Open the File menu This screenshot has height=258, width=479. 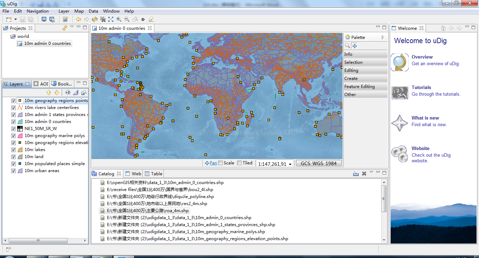(6, 11)
